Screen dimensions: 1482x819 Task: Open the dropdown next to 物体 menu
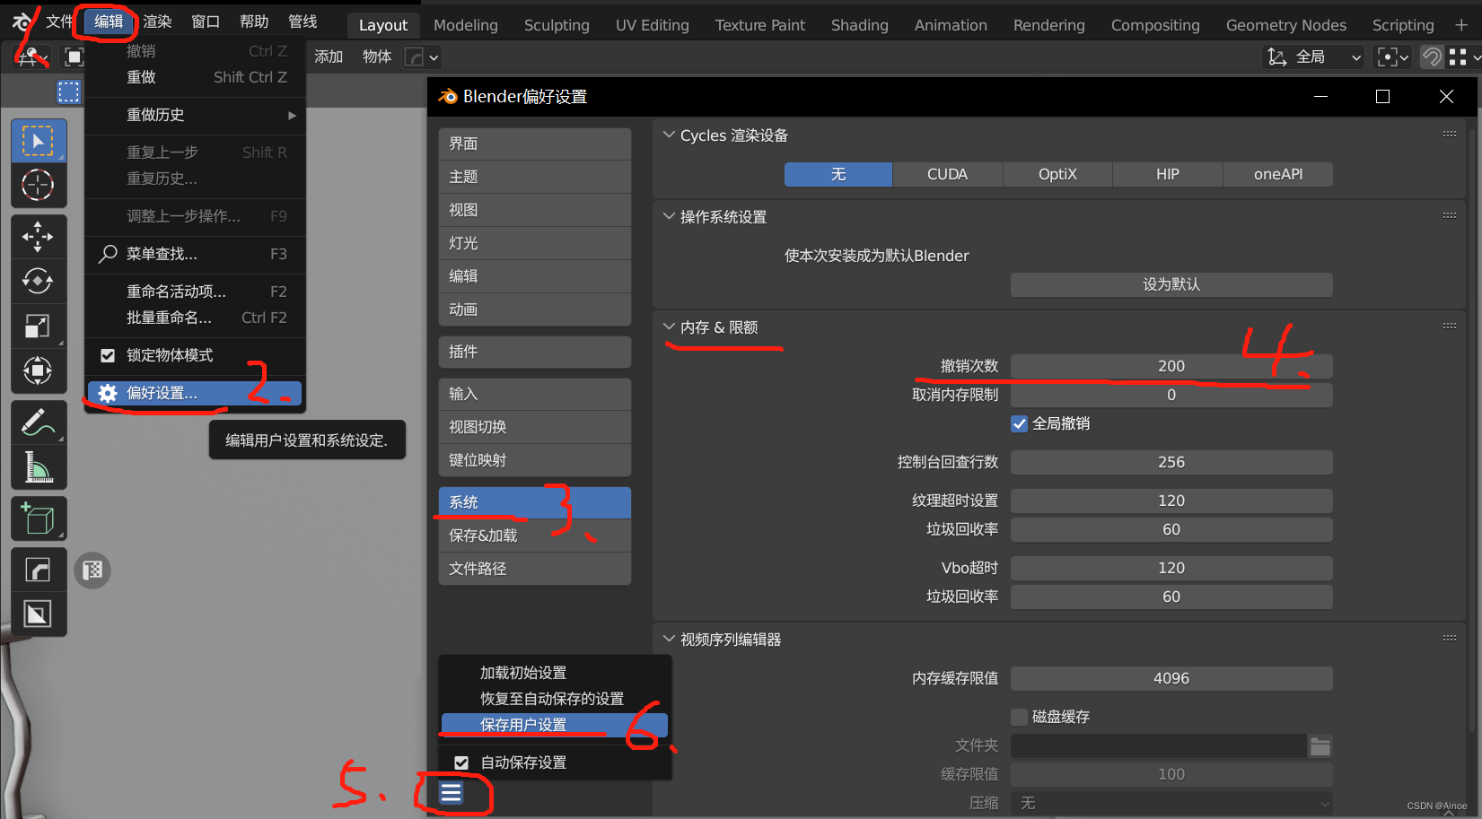coord(422,57)
